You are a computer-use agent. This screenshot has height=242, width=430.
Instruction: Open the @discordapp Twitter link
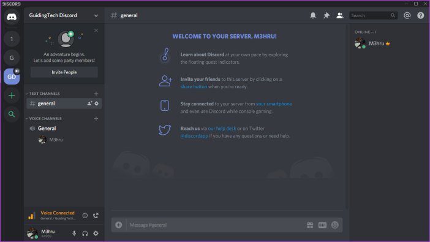pos(194,136)
